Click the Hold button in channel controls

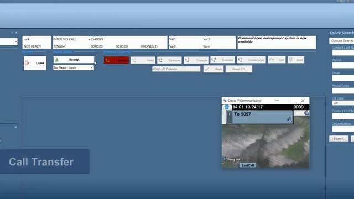[143, 60]
